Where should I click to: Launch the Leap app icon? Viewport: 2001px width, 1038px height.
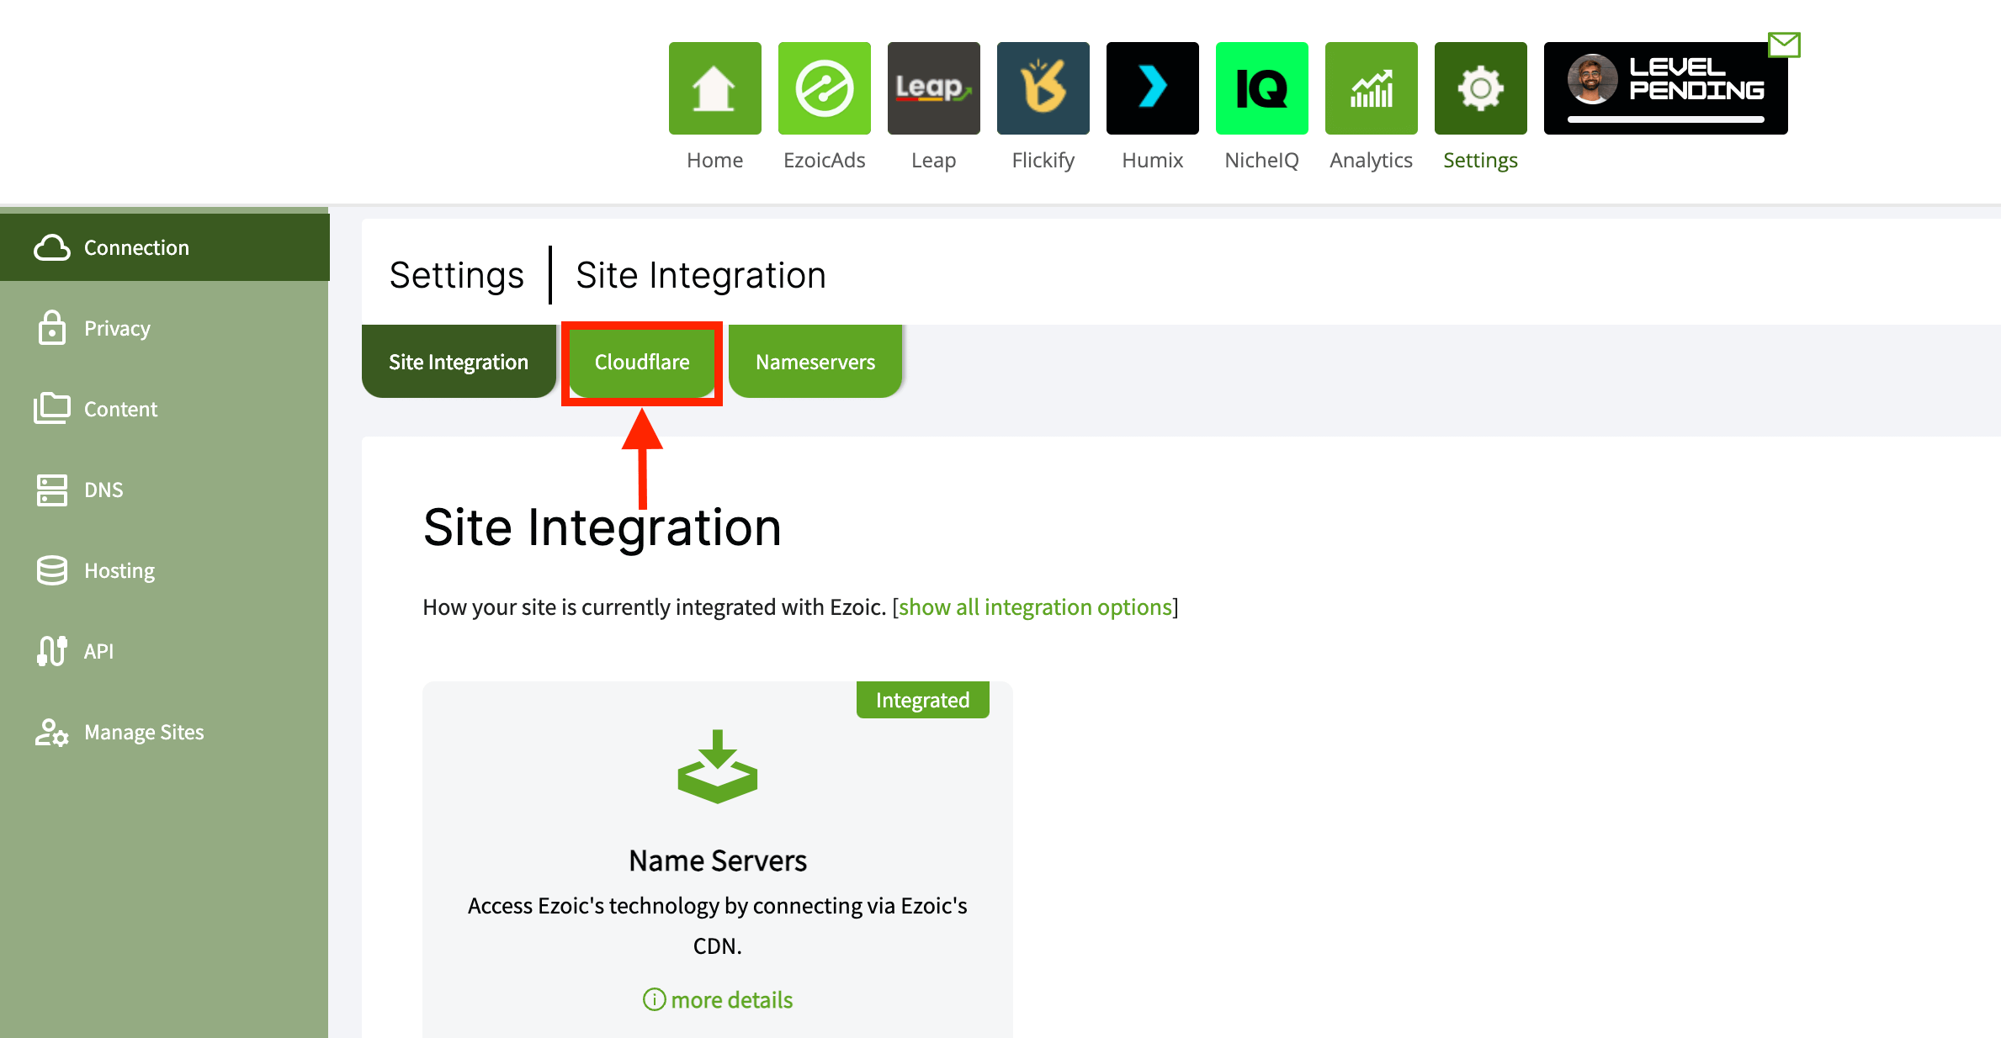pyautogui.click(x=933, y=88)
